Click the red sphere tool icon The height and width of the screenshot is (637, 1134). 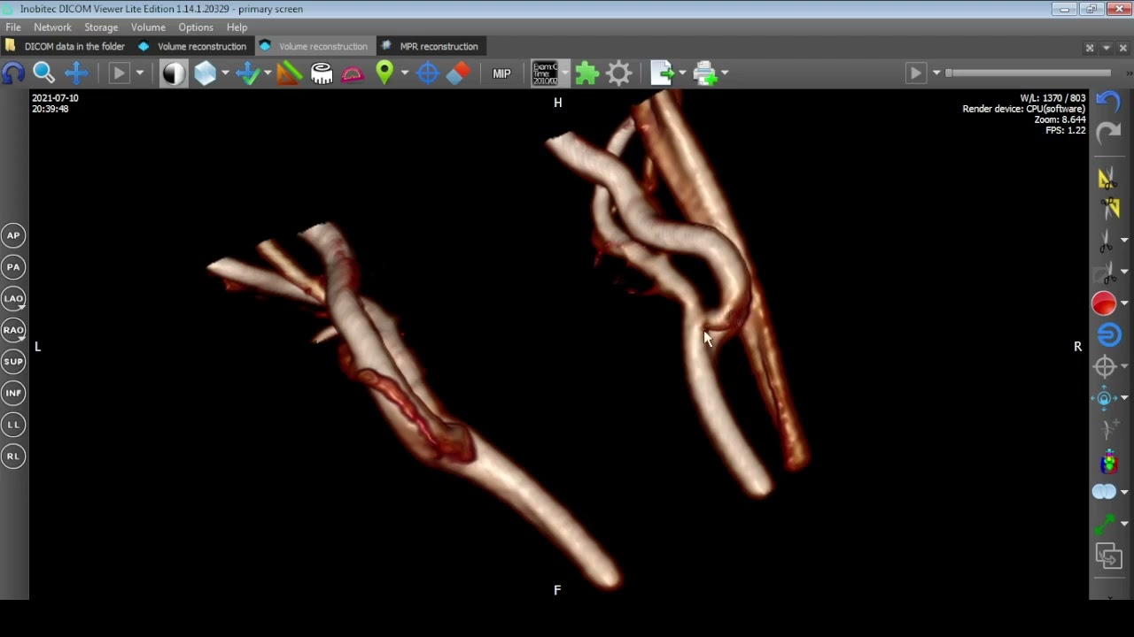tap(1104, 303)
